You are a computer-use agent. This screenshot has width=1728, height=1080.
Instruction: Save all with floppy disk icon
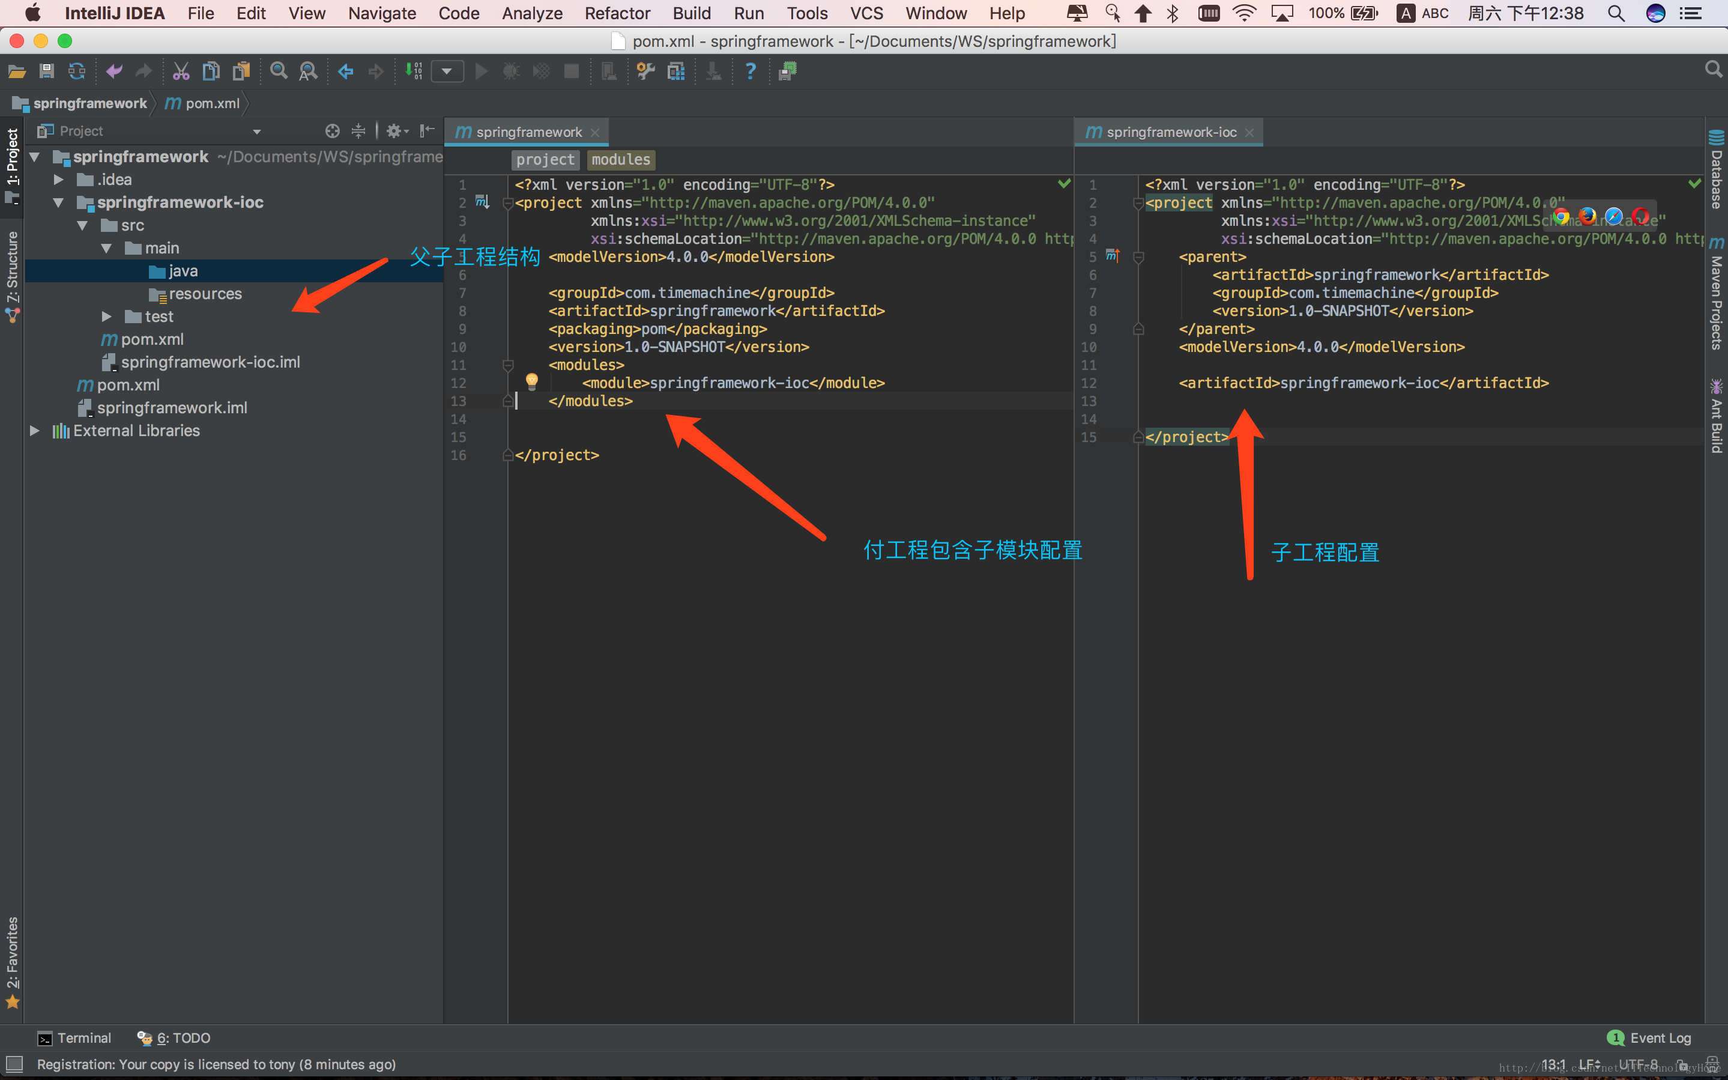point(47,71)
